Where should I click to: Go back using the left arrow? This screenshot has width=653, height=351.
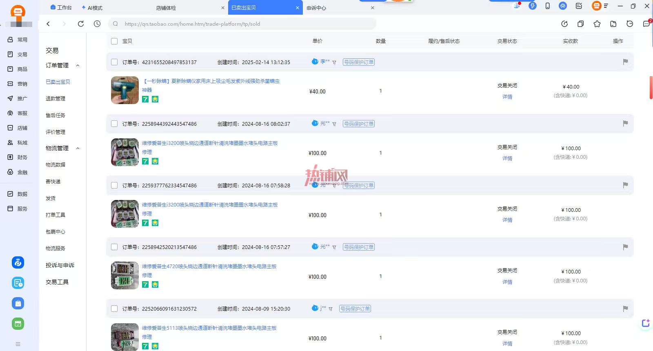48,24
